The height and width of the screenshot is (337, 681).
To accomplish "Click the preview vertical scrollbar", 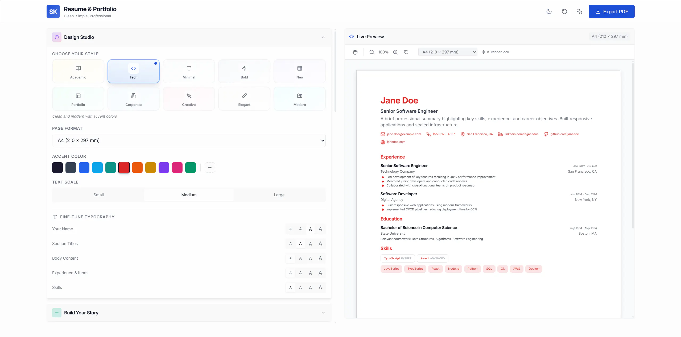I will point(633,145).
